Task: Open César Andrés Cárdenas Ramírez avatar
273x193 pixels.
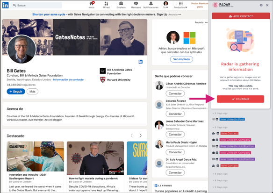Action: [159, 86]
